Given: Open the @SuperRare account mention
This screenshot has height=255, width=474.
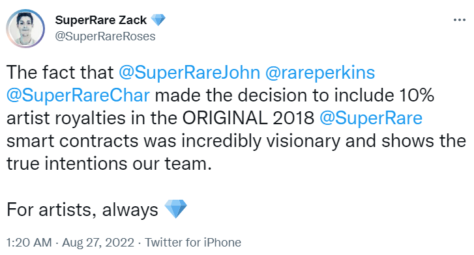Looking at the screenshot, I should coord(370,118).
